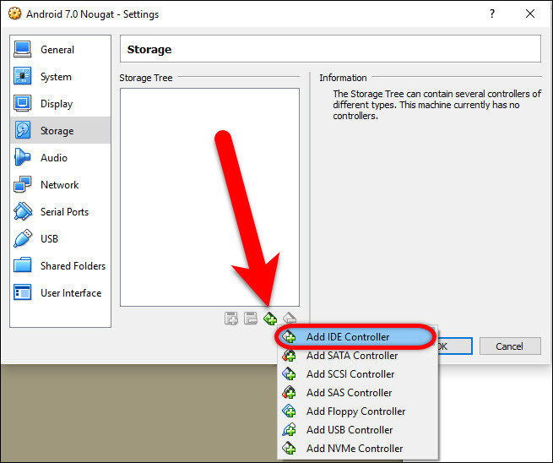
Task: Select Add Floppy Controller menu entry
Action: pyautogui.click(x=358, y=411)
